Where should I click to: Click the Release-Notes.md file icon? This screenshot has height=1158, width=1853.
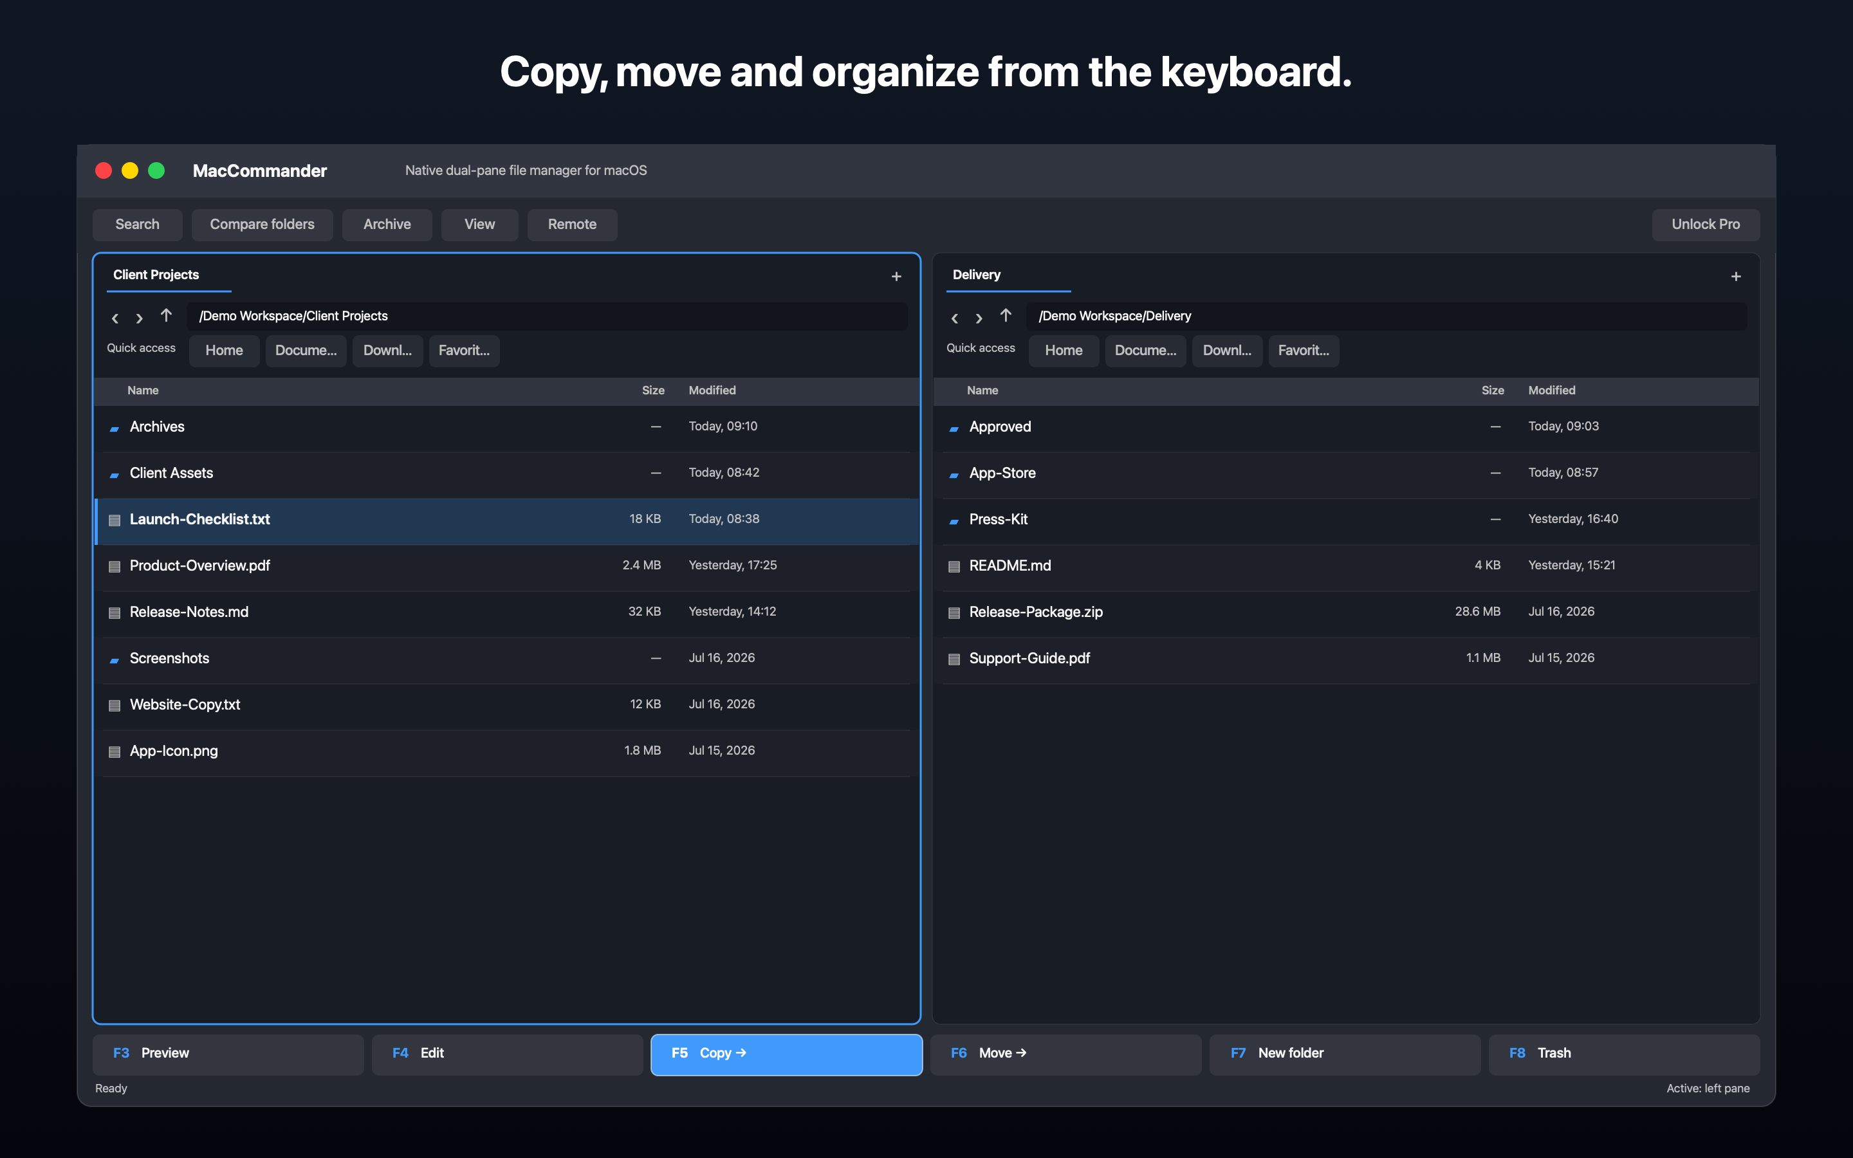(x=114, y=612)
